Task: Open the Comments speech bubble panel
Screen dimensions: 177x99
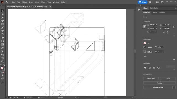Action: click(139, 10)
